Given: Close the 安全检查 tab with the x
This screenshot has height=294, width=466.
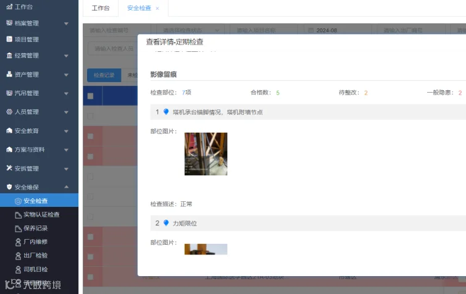Looking at the screenshot, I should (x=157, y=8).
